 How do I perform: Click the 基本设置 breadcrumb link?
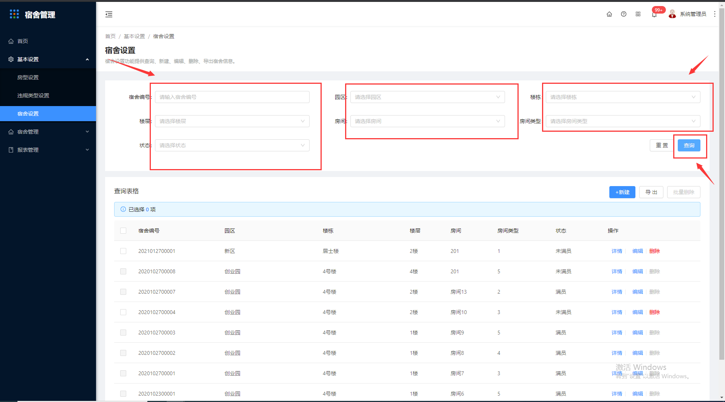[134, 36]
